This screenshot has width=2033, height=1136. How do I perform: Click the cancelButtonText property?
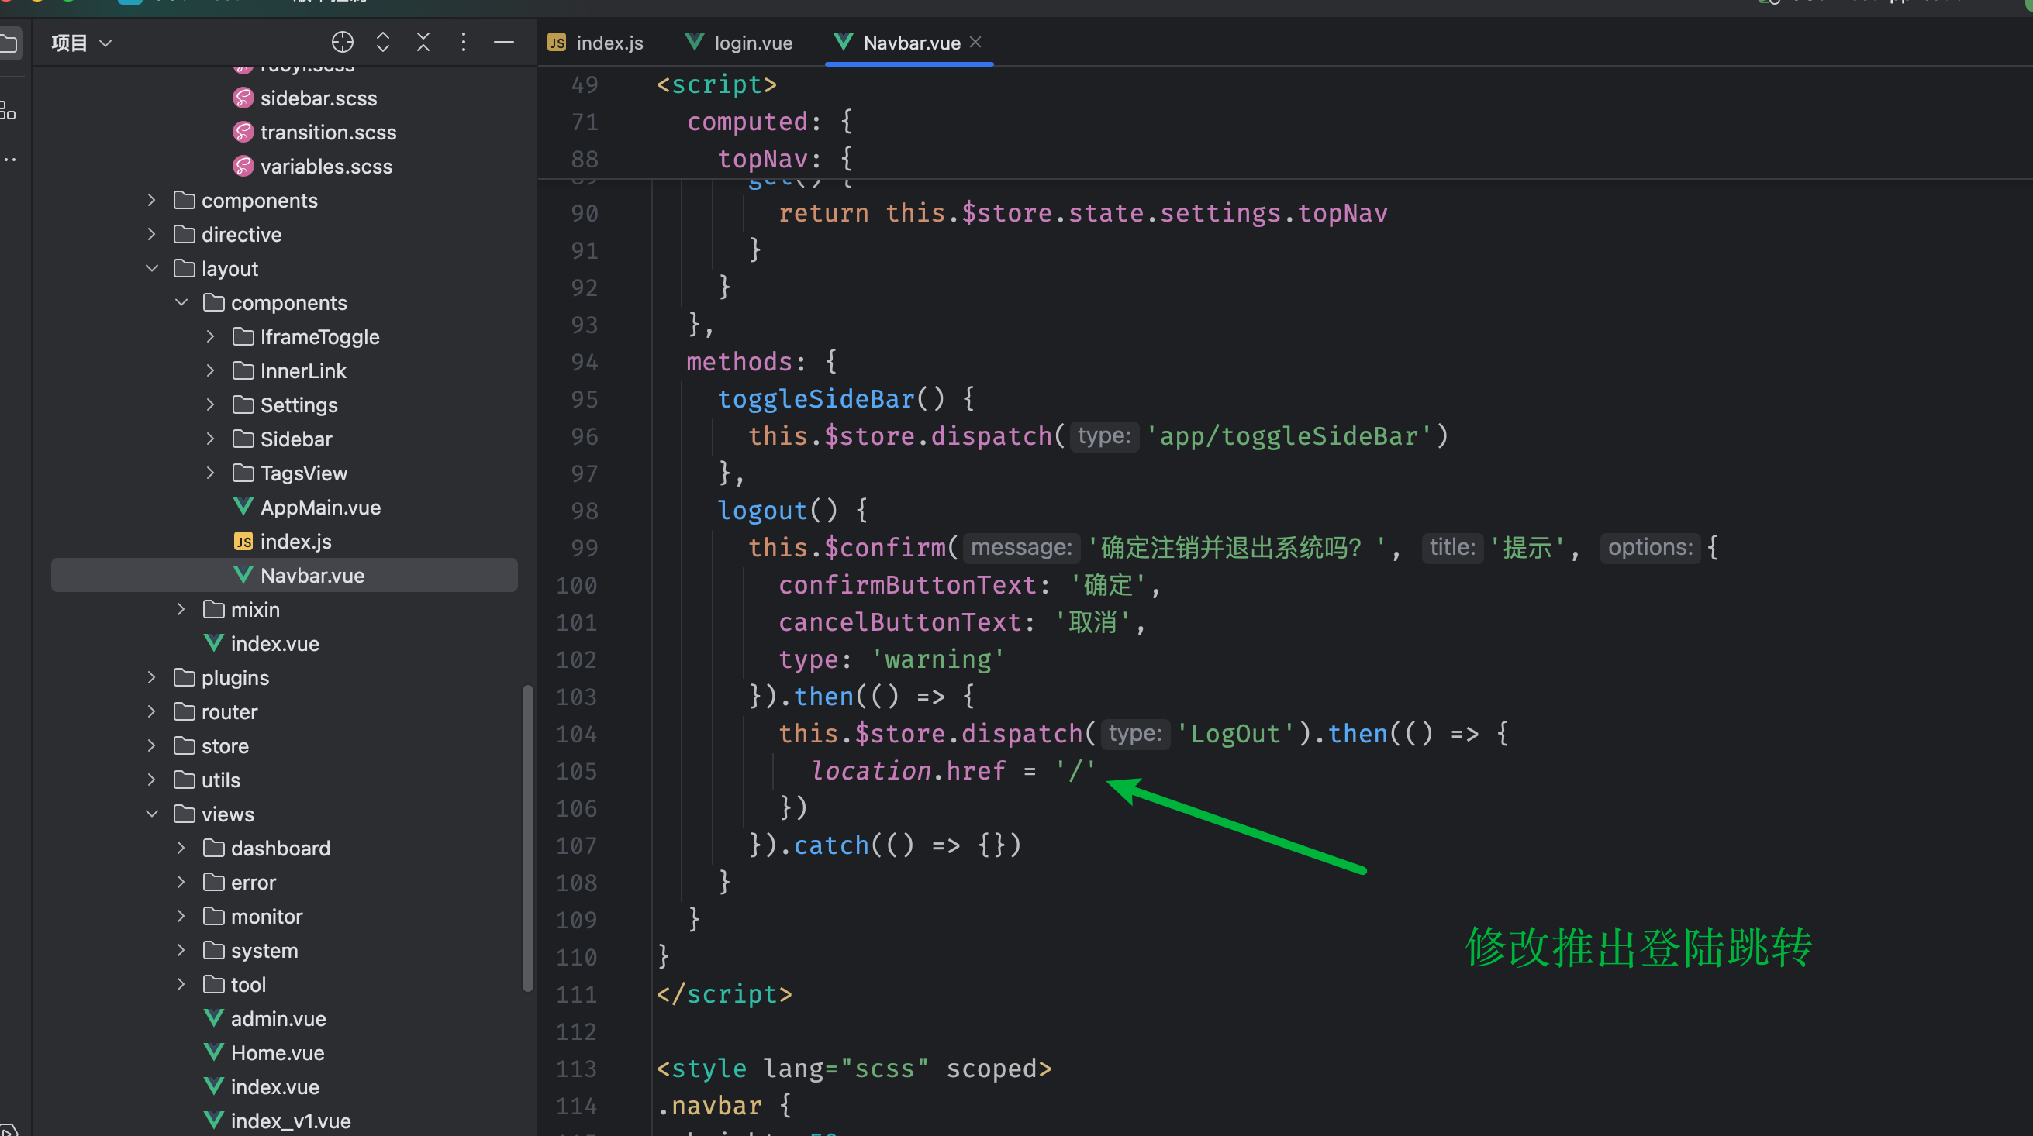[x=899, y=622]
